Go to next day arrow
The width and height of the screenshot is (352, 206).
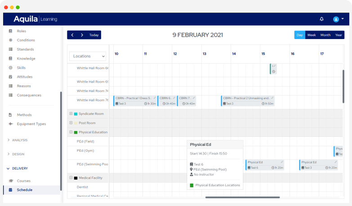[82, 35]
